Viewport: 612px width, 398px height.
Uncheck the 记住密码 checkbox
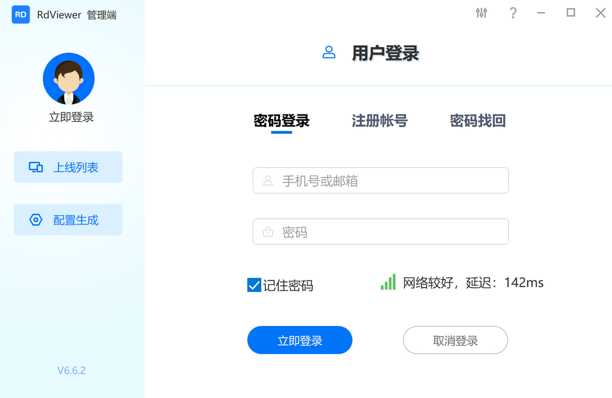pos(254,285)
